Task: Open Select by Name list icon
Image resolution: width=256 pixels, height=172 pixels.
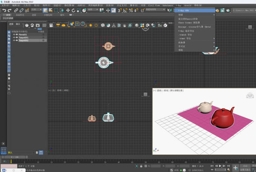Action: point(50,10)
